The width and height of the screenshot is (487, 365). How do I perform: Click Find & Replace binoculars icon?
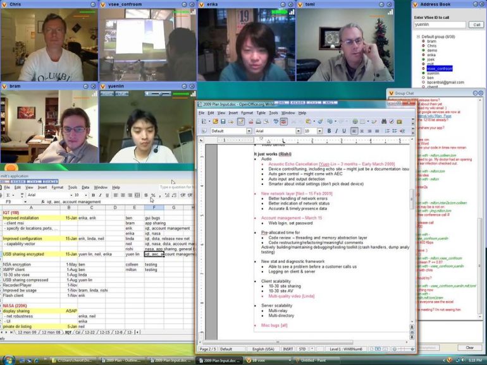(384, 122)
